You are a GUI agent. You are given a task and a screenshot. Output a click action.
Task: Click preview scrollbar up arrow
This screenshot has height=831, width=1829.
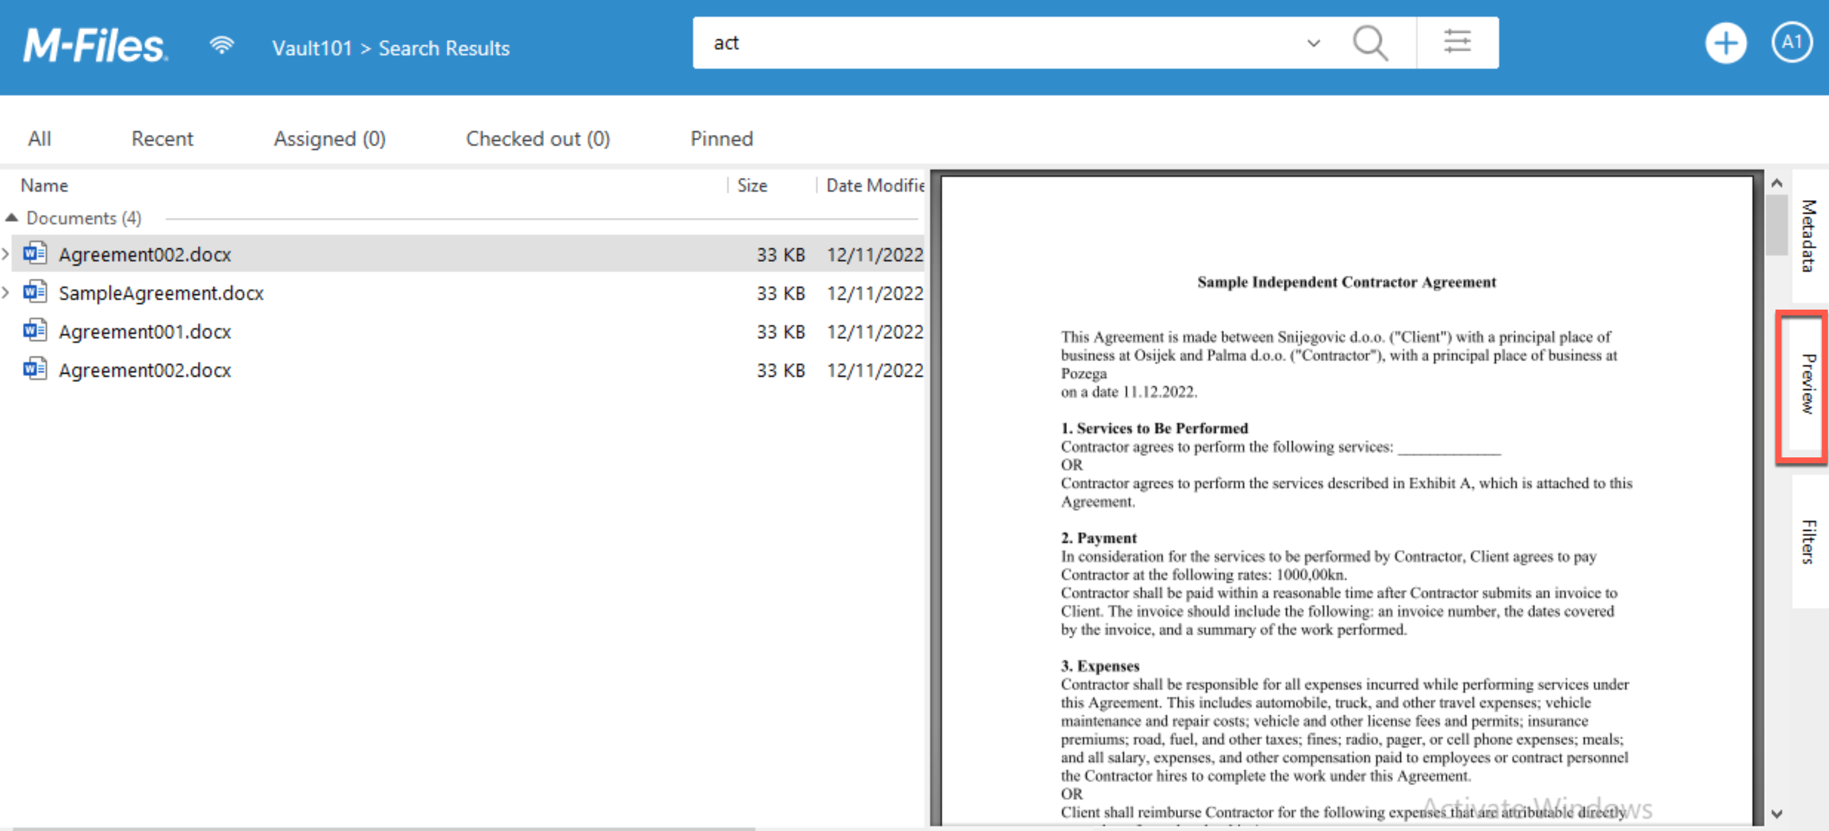[1777, 183]
